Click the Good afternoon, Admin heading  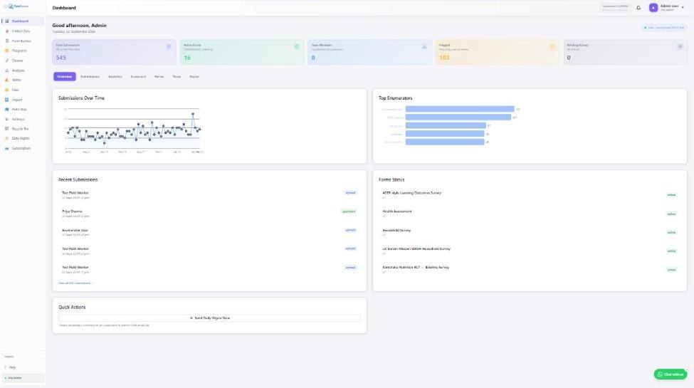tap(79, 25)
